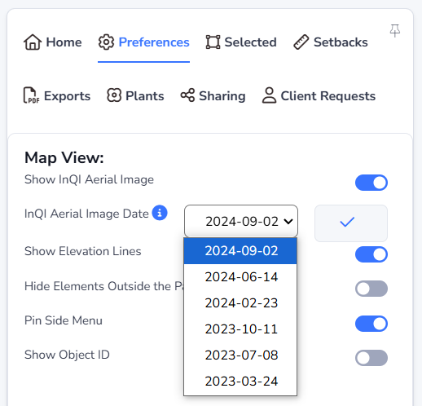Open the Client Requests tab
This screenshot has height=406, width=422.
click(x=319, y=95)
